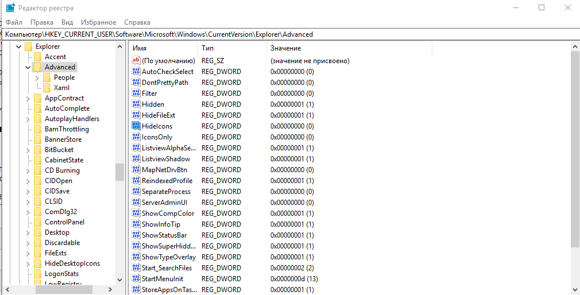Viewport: 580px width, 295px height.
Task: Click the Xaml folder icon in tree
Action: (47, 88)
